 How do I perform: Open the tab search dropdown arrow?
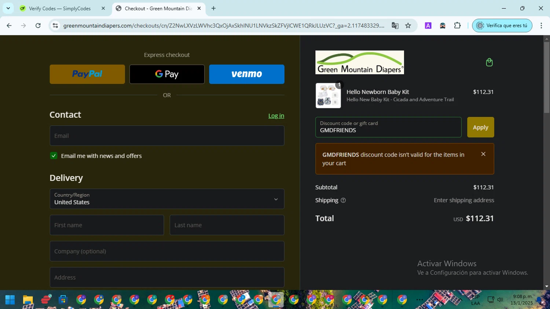8,8
